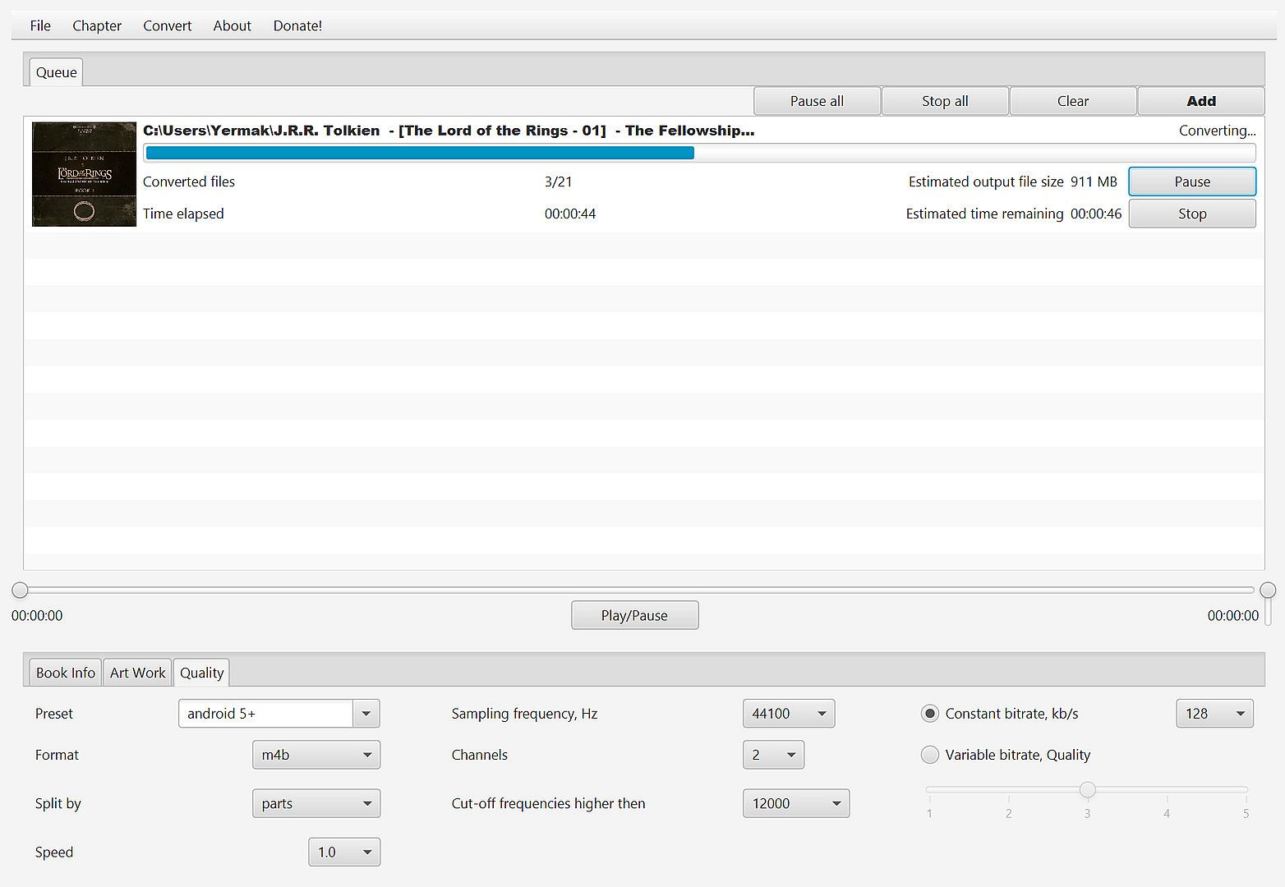Switch to the Quality tab
1285x887 pixels.
[201, 673]
